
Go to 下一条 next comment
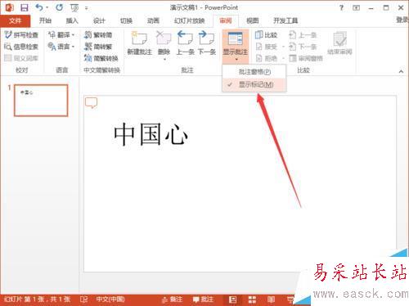coord(207,43)
